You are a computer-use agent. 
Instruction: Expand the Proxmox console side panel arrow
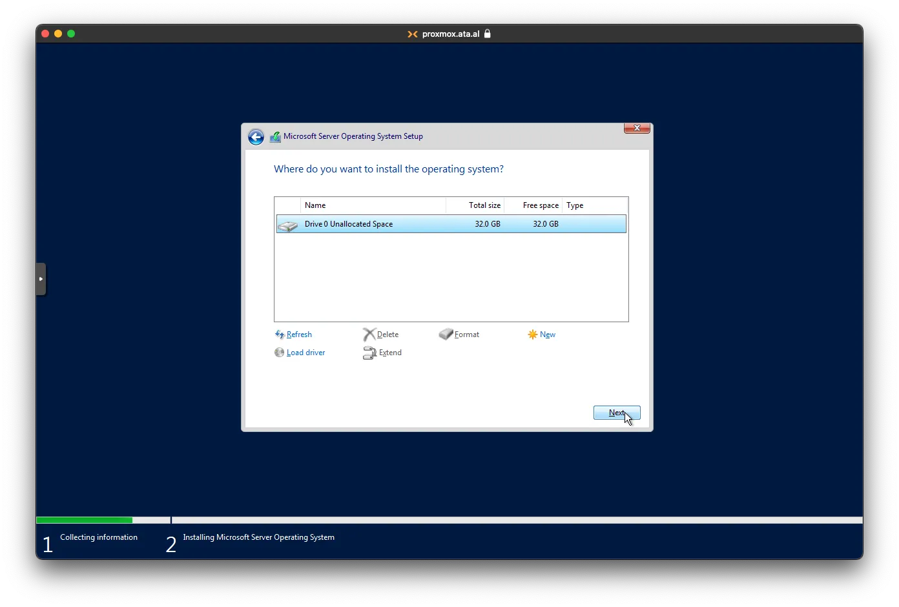click(41, 279)
